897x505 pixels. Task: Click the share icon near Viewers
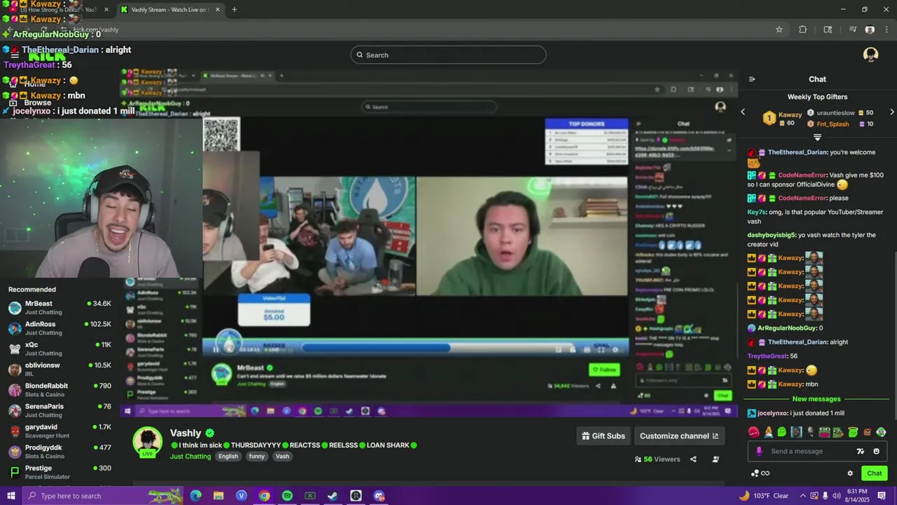click(693, 459)
